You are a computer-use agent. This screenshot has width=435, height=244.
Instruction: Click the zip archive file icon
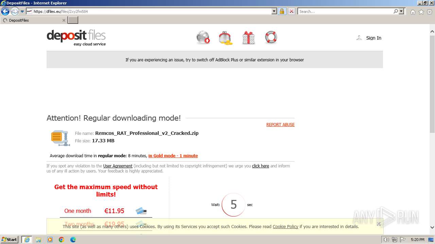60,138
